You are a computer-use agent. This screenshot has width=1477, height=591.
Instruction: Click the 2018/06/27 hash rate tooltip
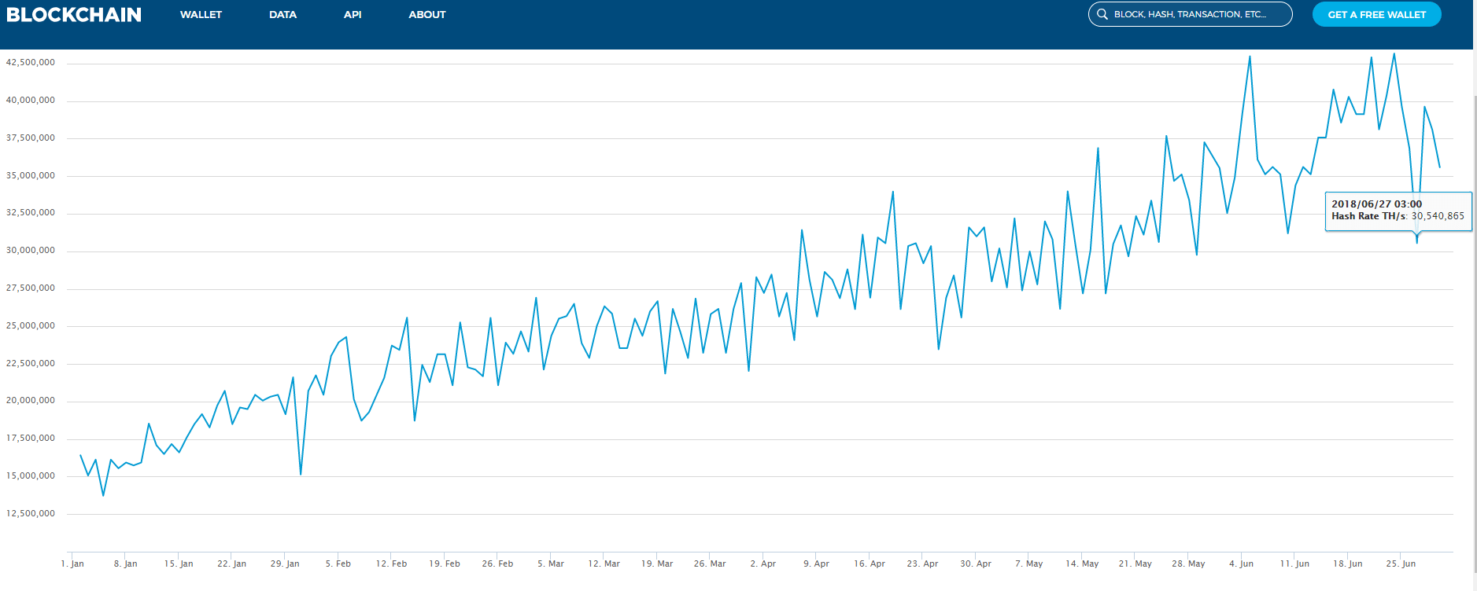(x=1398, y=211)
